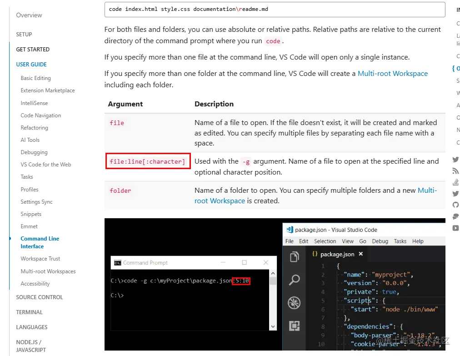Click the YouTube icon at bottom right
The width and height of the screenshot is (460, 356).
456,228
